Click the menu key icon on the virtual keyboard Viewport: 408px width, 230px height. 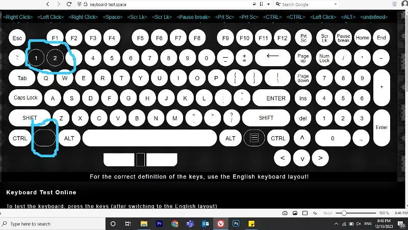[254, 138]
